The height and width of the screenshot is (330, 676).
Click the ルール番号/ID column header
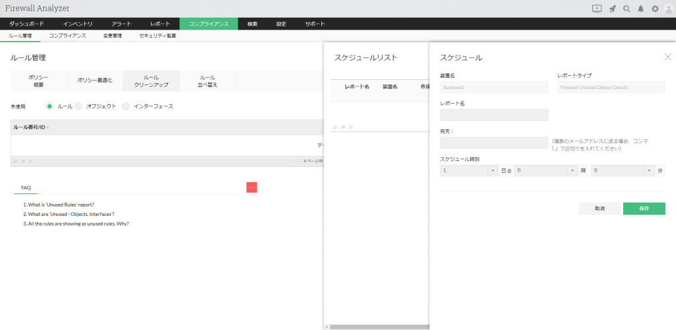coord(29,127)
